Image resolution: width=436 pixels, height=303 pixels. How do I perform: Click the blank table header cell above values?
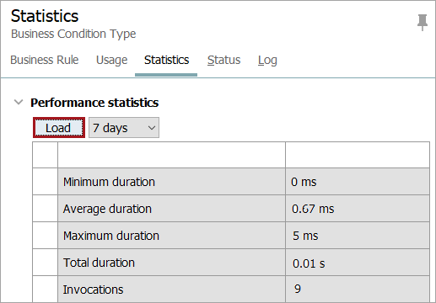click(358, 155)
